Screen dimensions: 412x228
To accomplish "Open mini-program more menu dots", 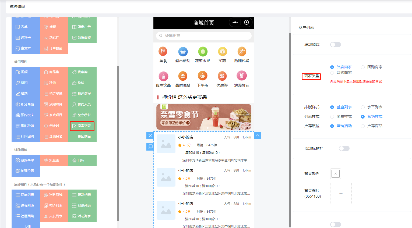I will (x=235, y=22).
